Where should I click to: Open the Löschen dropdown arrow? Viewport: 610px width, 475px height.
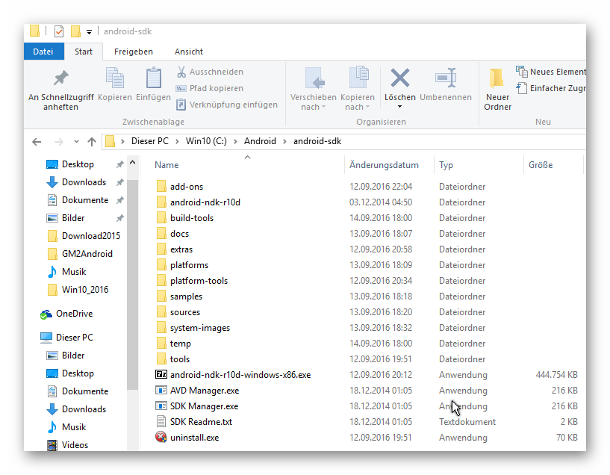click(x=399, y=107)
